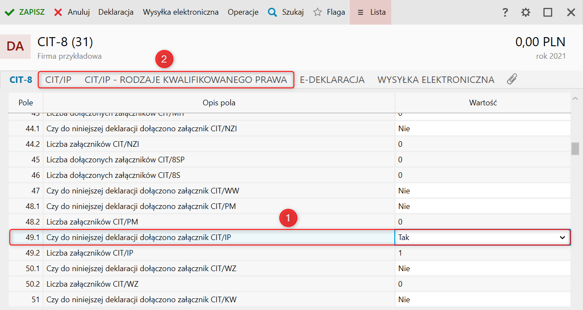Image resolution: width=583 pixels, height=310 pixels.
Task: Click value Nie for field 51 CIT/KW
Action: click(x=483, y=300)
